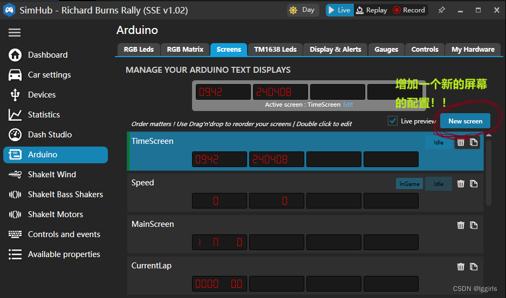Open the My Hardware tab
This screenshot has width=506, height=298.
473,50
